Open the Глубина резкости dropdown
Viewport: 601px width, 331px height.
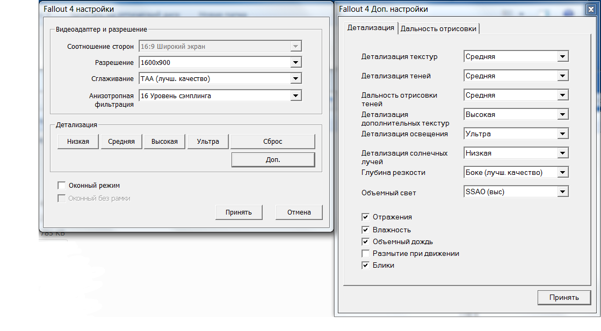click(x=516, y=173)
